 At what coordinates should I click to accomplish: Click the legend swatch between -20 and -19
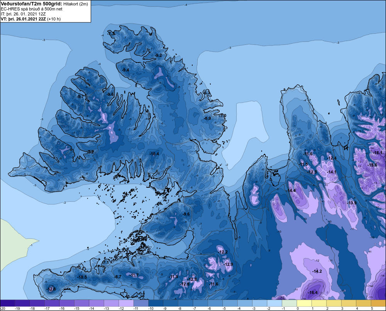coord(7,303)
